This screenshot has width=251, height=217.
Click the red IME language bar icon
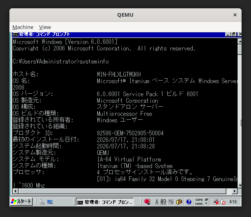(x=147, y=202)
